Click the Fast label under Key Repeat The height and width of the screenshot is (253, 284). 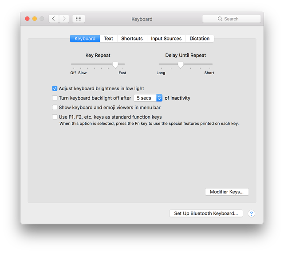[x=122, y=73]
